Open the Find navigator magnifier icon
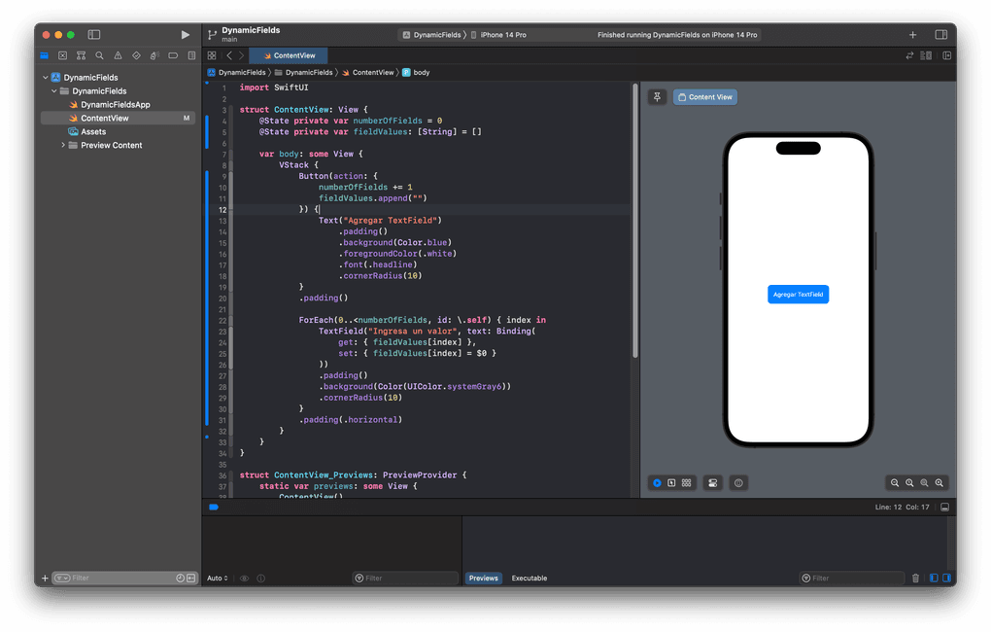991x632 pixels. click(99, 55)
